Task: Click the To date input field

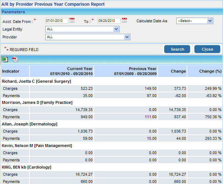Action: 109,21
